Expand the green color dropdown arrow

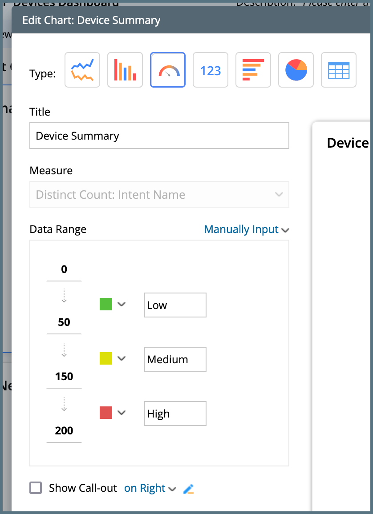122,304
